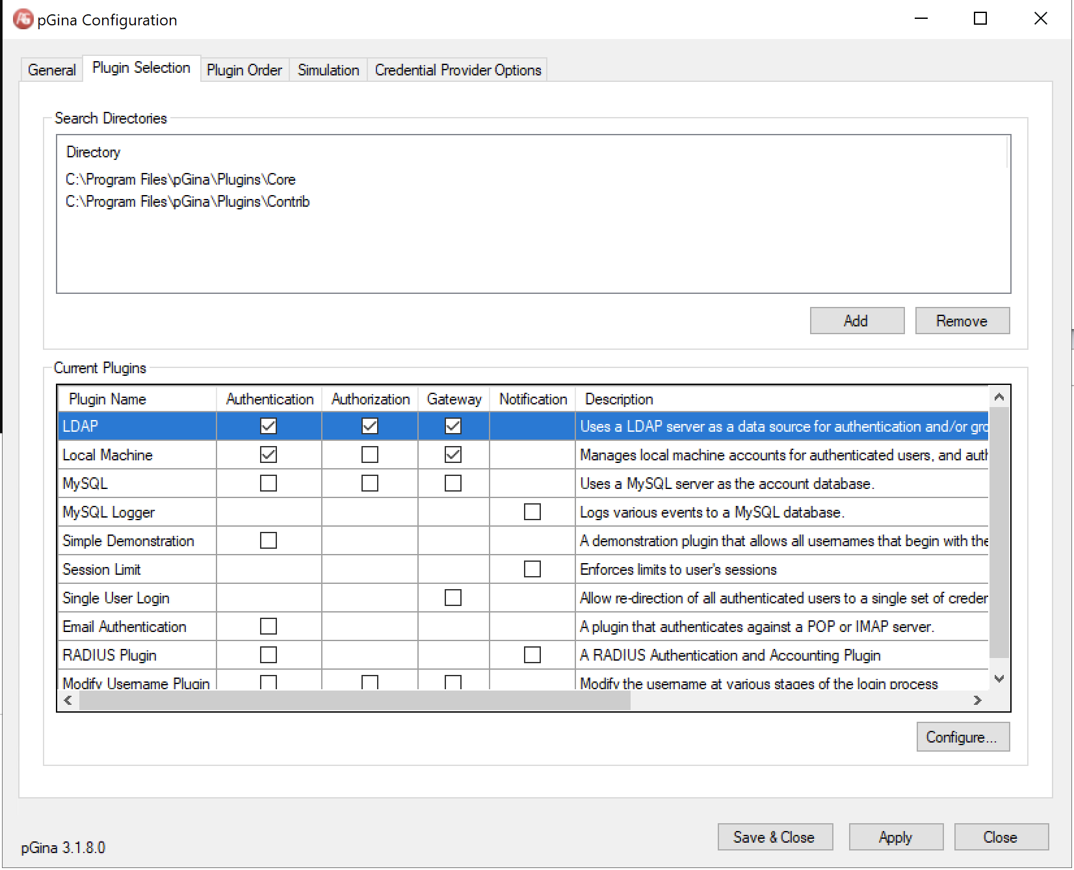Click the Description column header
The height and width of the screenshot is (870, 1074).
tap(782, 399)
